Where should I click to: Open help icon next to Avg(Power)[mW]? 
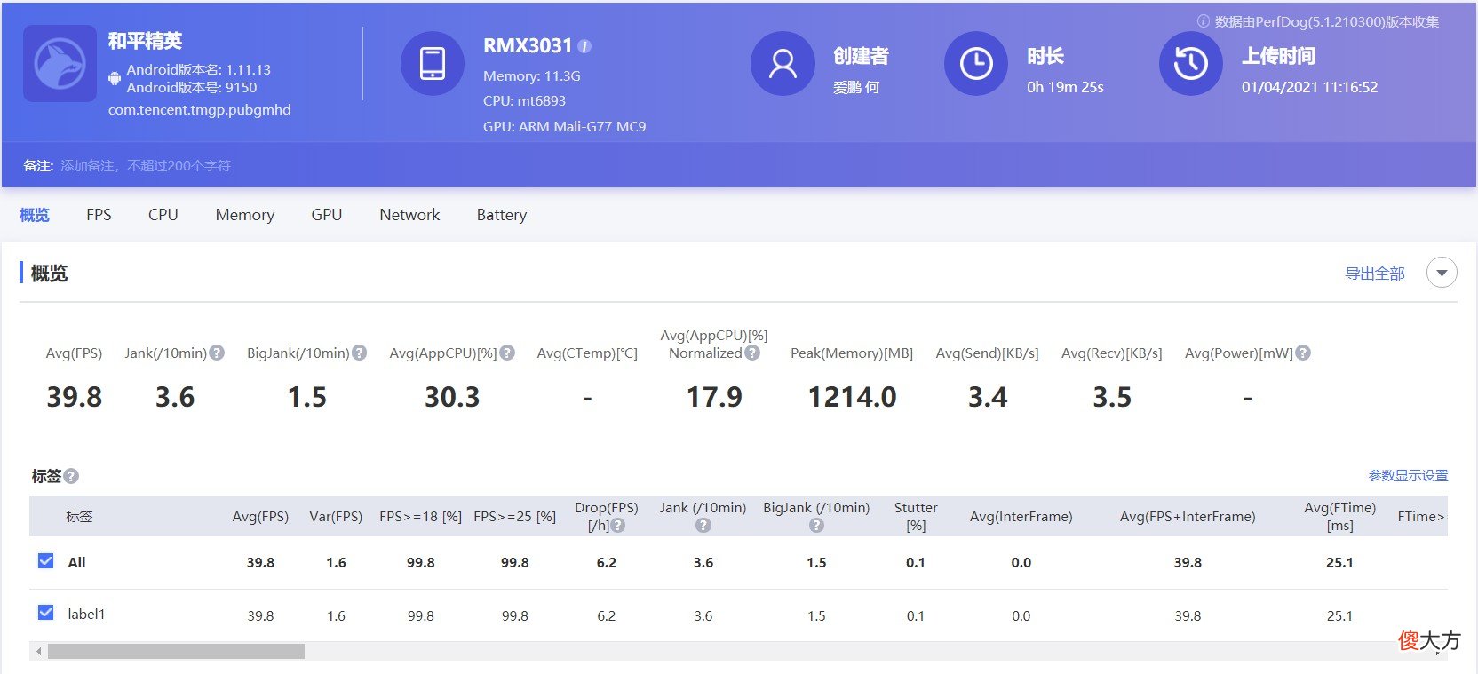[1303, 353]
